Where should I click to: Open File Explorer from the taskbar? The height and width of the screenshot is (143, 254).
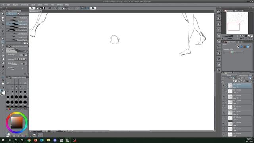click(x=48, y=140)
